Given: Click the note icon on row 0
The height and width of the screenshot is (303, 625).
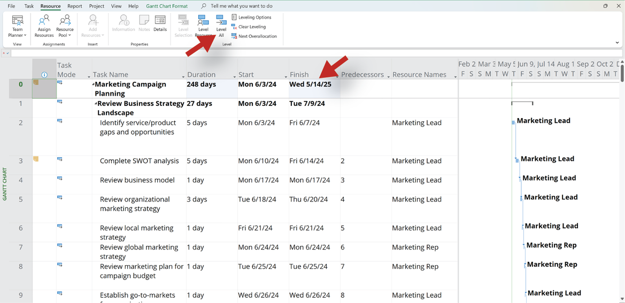Looking at the screenshot, I should point(36,83).
